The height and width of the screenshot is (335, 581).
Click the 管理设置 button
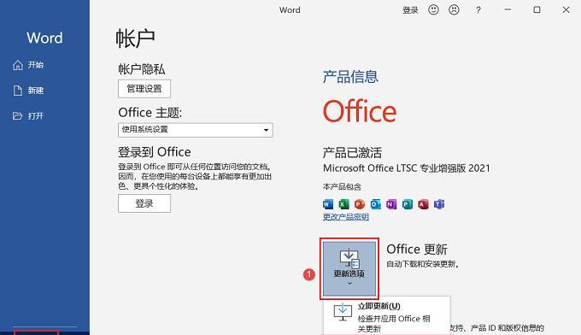pos(144,89)
